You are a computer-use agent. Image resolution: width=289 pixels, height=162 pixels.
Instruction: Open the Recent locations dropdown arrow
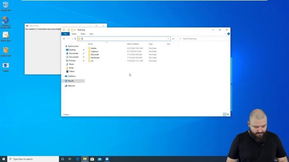(x=72, y=39)
